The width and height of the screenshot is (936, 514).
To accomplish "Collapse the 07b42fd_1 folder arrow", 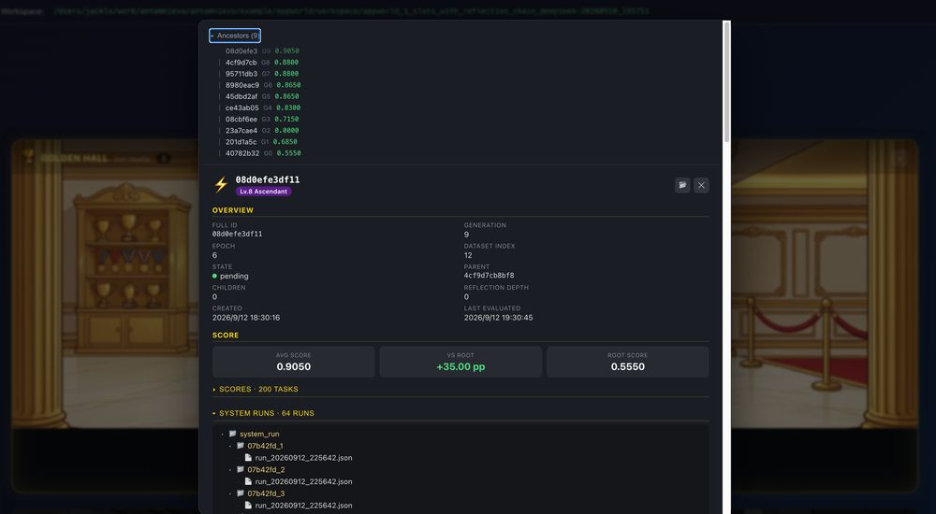I will [230, 446].
